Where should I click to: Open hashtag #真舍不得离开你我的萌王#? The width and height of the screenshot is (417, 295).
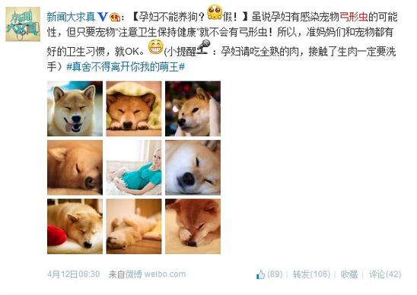pyautogui.click(x=126, y=67)
